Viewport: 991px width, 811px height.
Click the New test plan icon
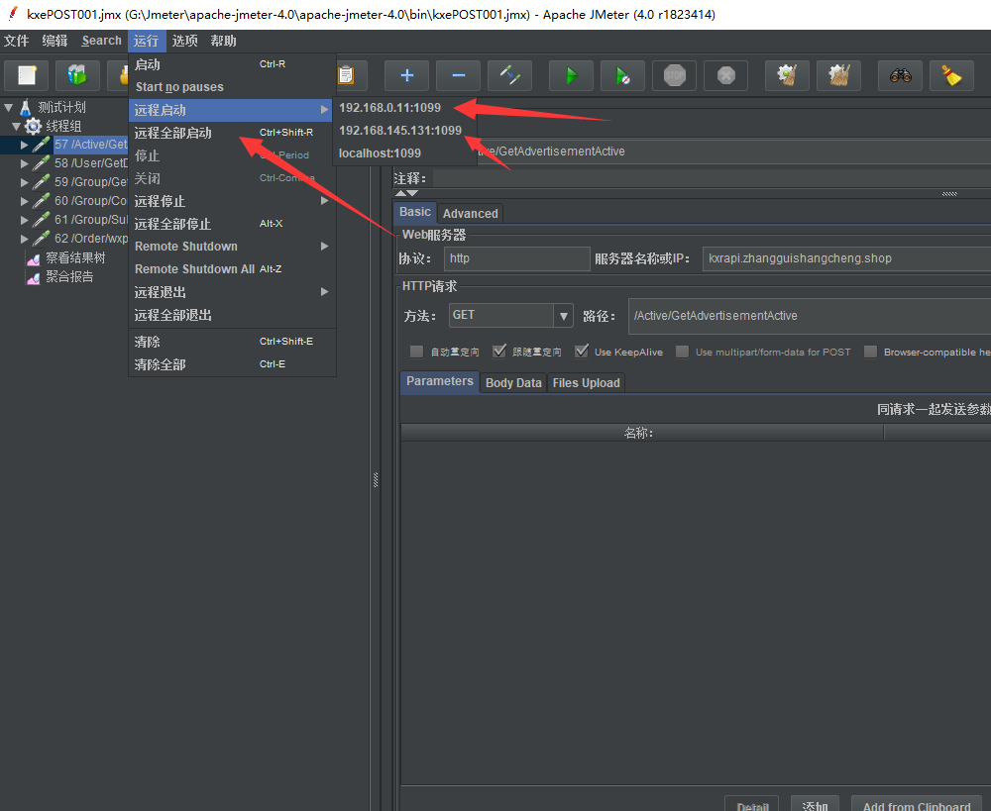coord(27,75)
